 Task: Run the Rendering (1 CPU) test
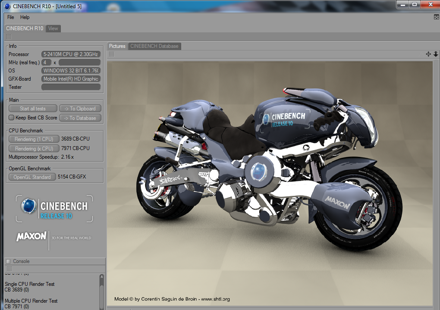click(34, 139)
